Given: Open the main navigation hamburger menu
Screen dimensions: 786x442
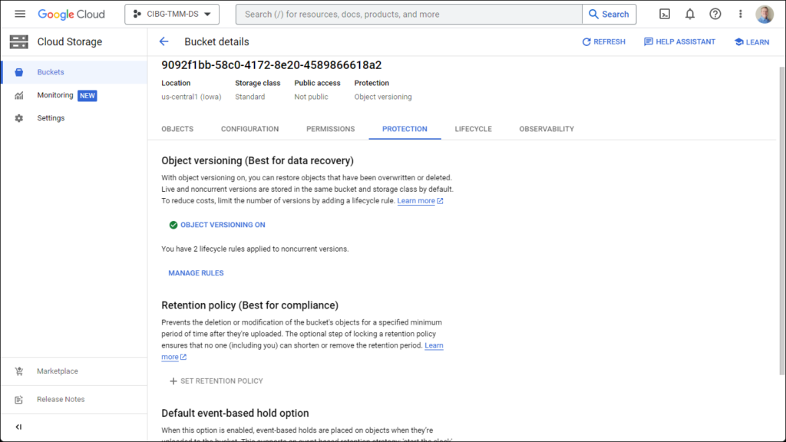Looking at the screenshot, I should [20, 14].
